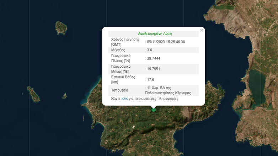Click the 'Γεωγραφικό Πλάτος [°N]' label
Screen dimensions: 278x156
pyautogui.click(x=121, y=58)
